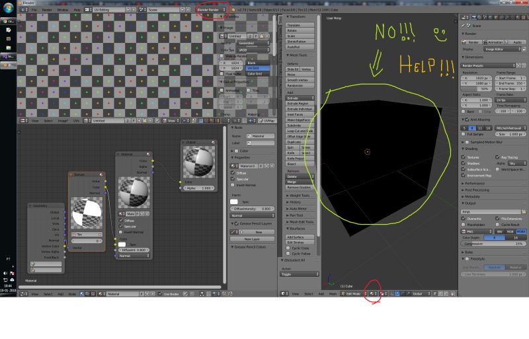Open the 24 fps frame rate dropdown
The width and height of the screenshot is (529, 339).
510,100
